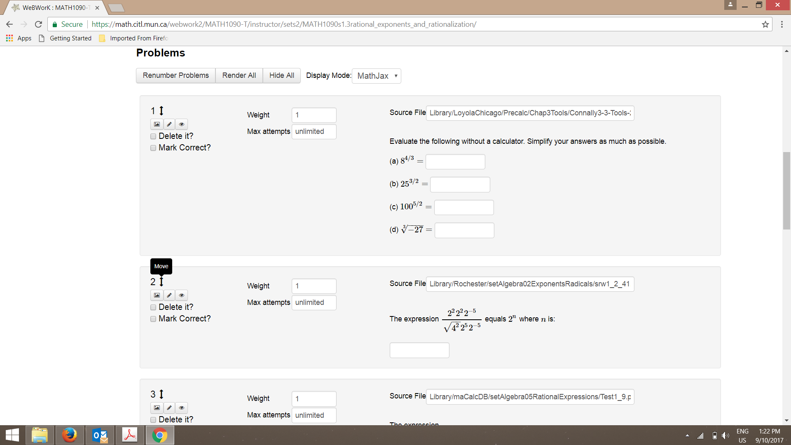Click the eye view icon for problem 2
Image resolution: width=791 pixels, height=445 pixels.
(x=182, y=295)
